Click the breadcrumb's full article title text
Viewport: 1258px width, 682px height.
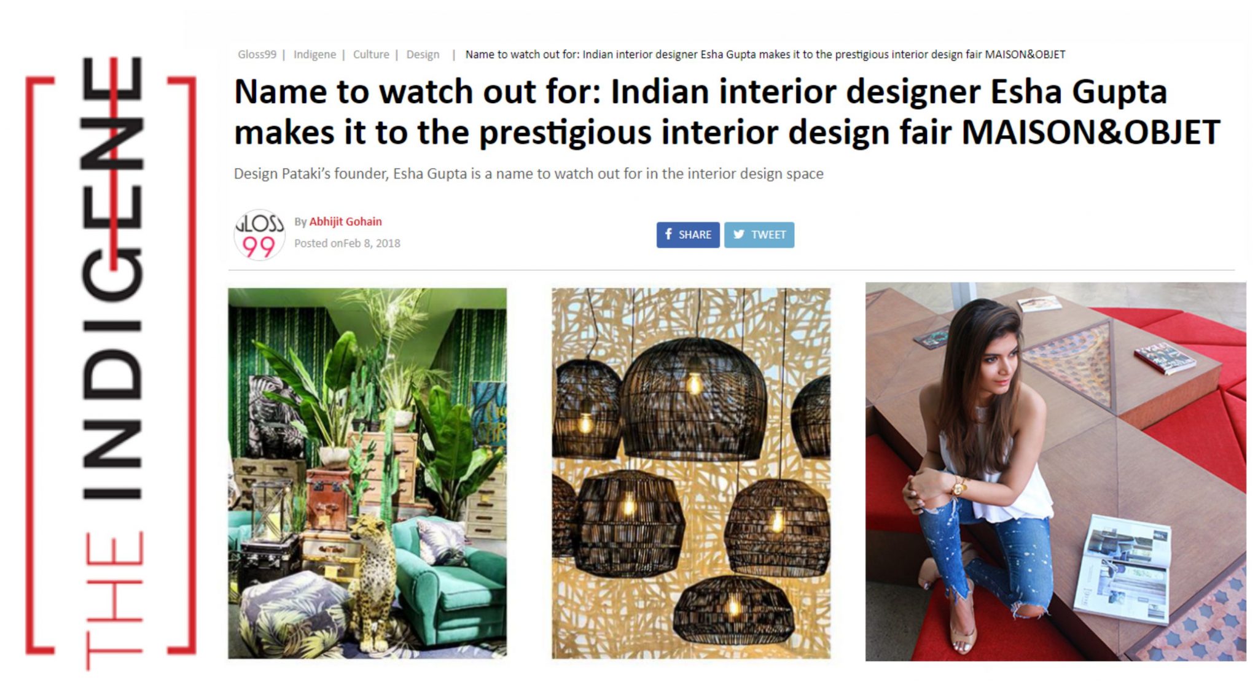tap(765, 55)
